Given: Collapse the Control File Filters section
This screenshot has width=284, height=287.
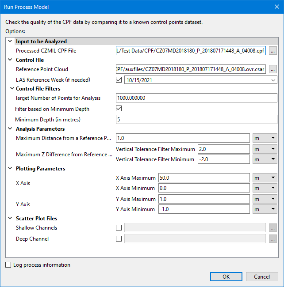Looking at the screenshot, I should coord(10,89).
